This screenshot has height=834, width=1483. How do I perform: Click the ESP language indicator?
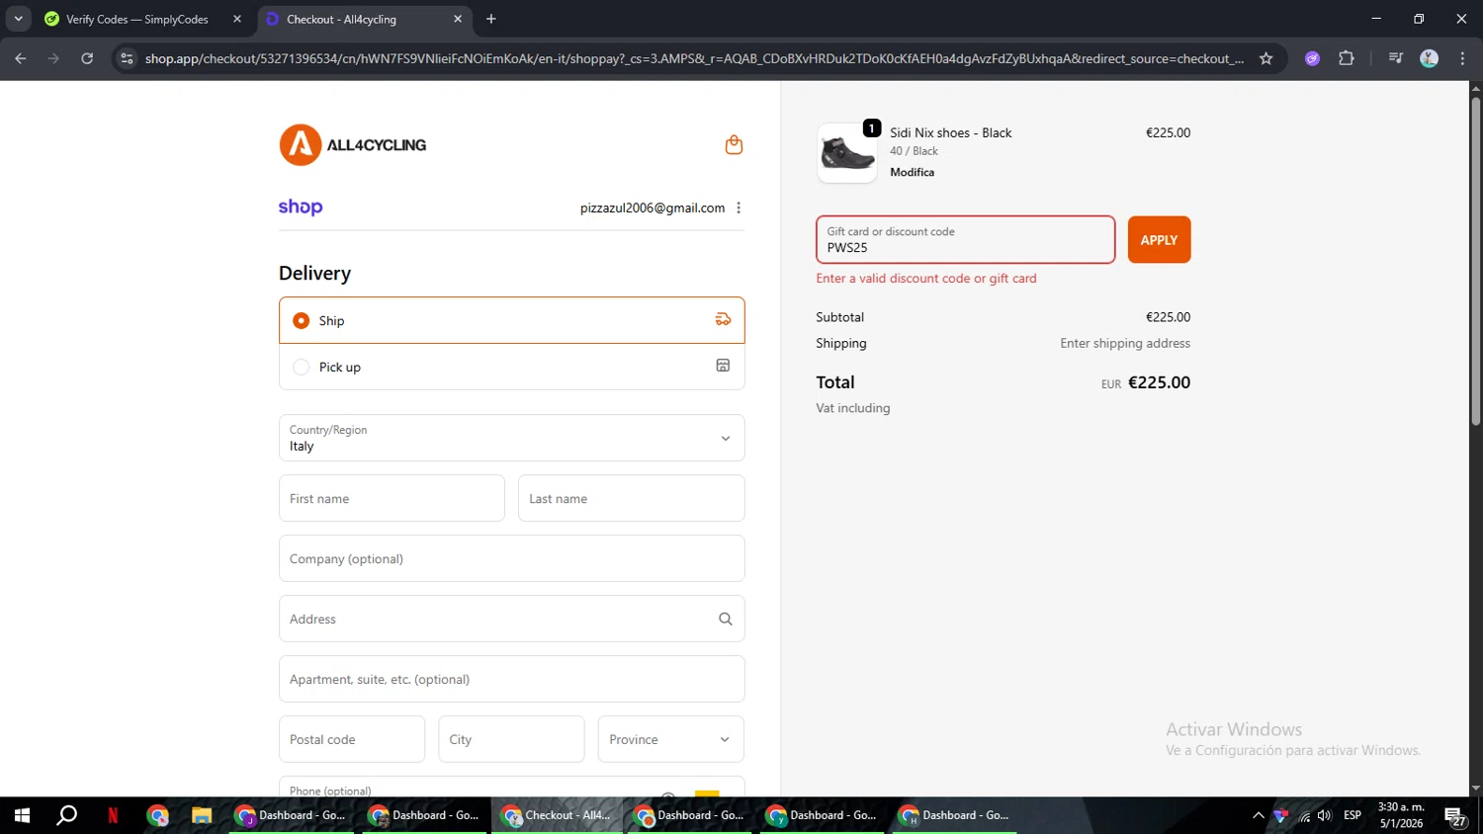pyautogui.click(x=1352, y=815)
